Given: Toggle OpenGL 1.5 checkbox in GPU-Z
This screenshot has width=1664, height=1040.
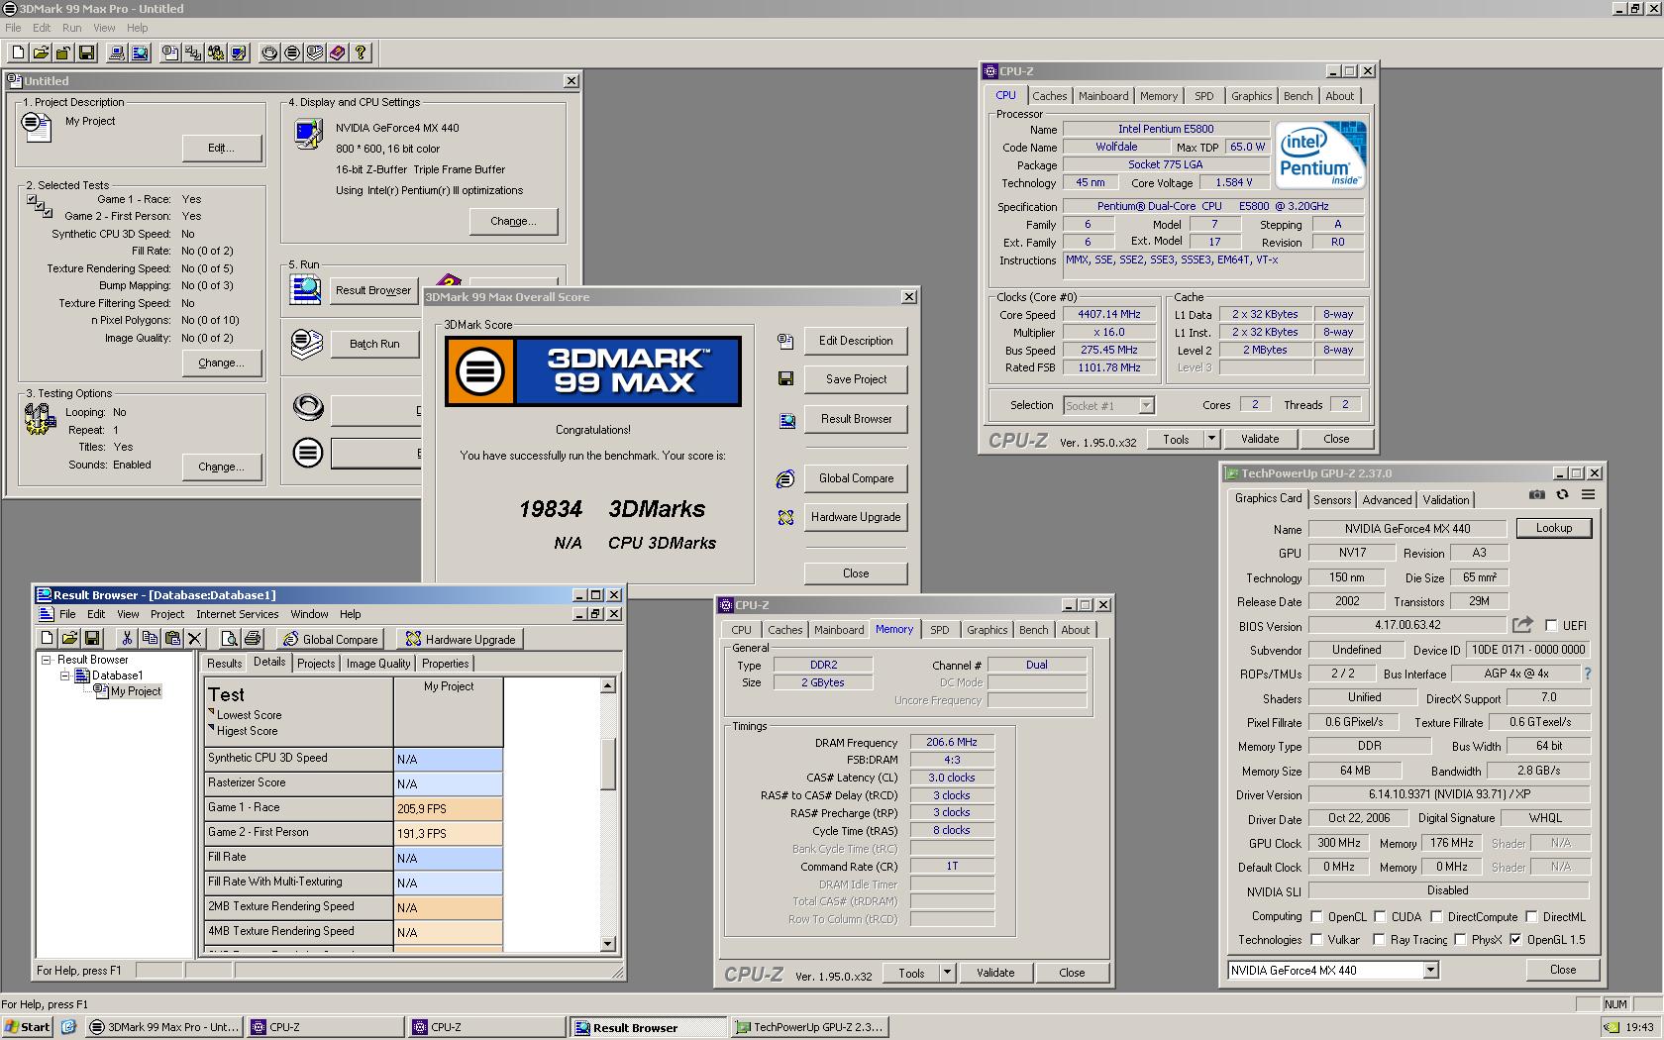Looking at the screenshot, I should pos(1515,940).
